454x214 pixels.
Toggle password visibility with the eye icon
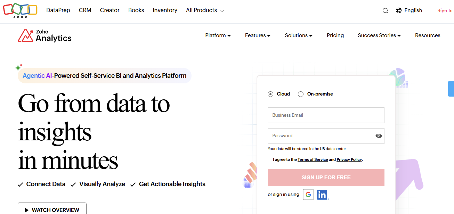coord(379,136)
